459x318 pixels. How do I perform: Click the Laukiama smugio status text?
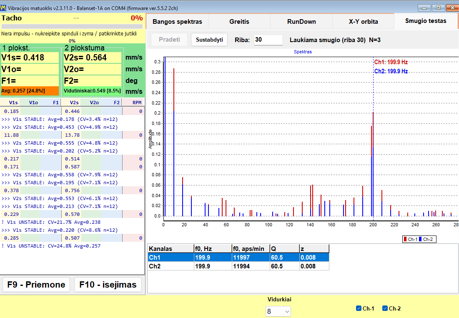coord(335,40)
